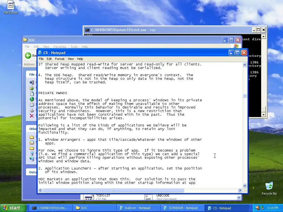
Task: Click Notepad horizontal scrollbar right arrow
Action: (x=240, y=190)
